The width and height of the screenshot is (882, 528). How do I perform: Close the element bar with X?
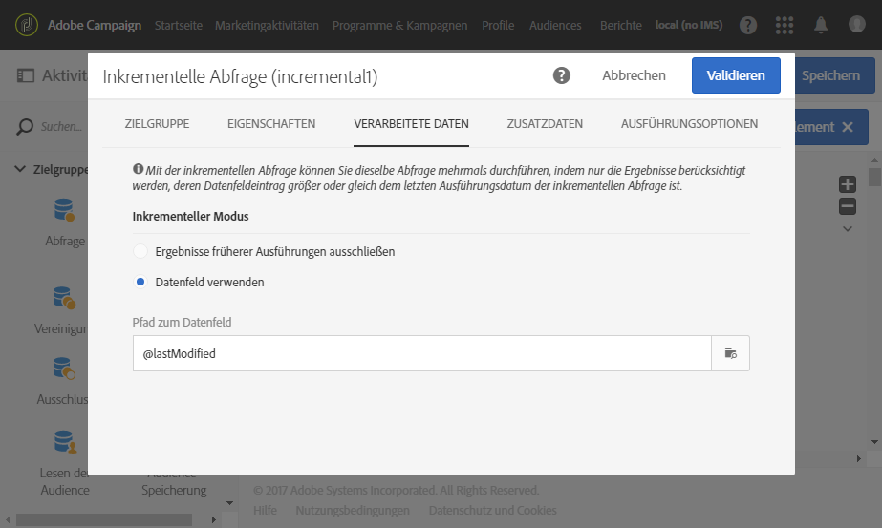[848, 127]
